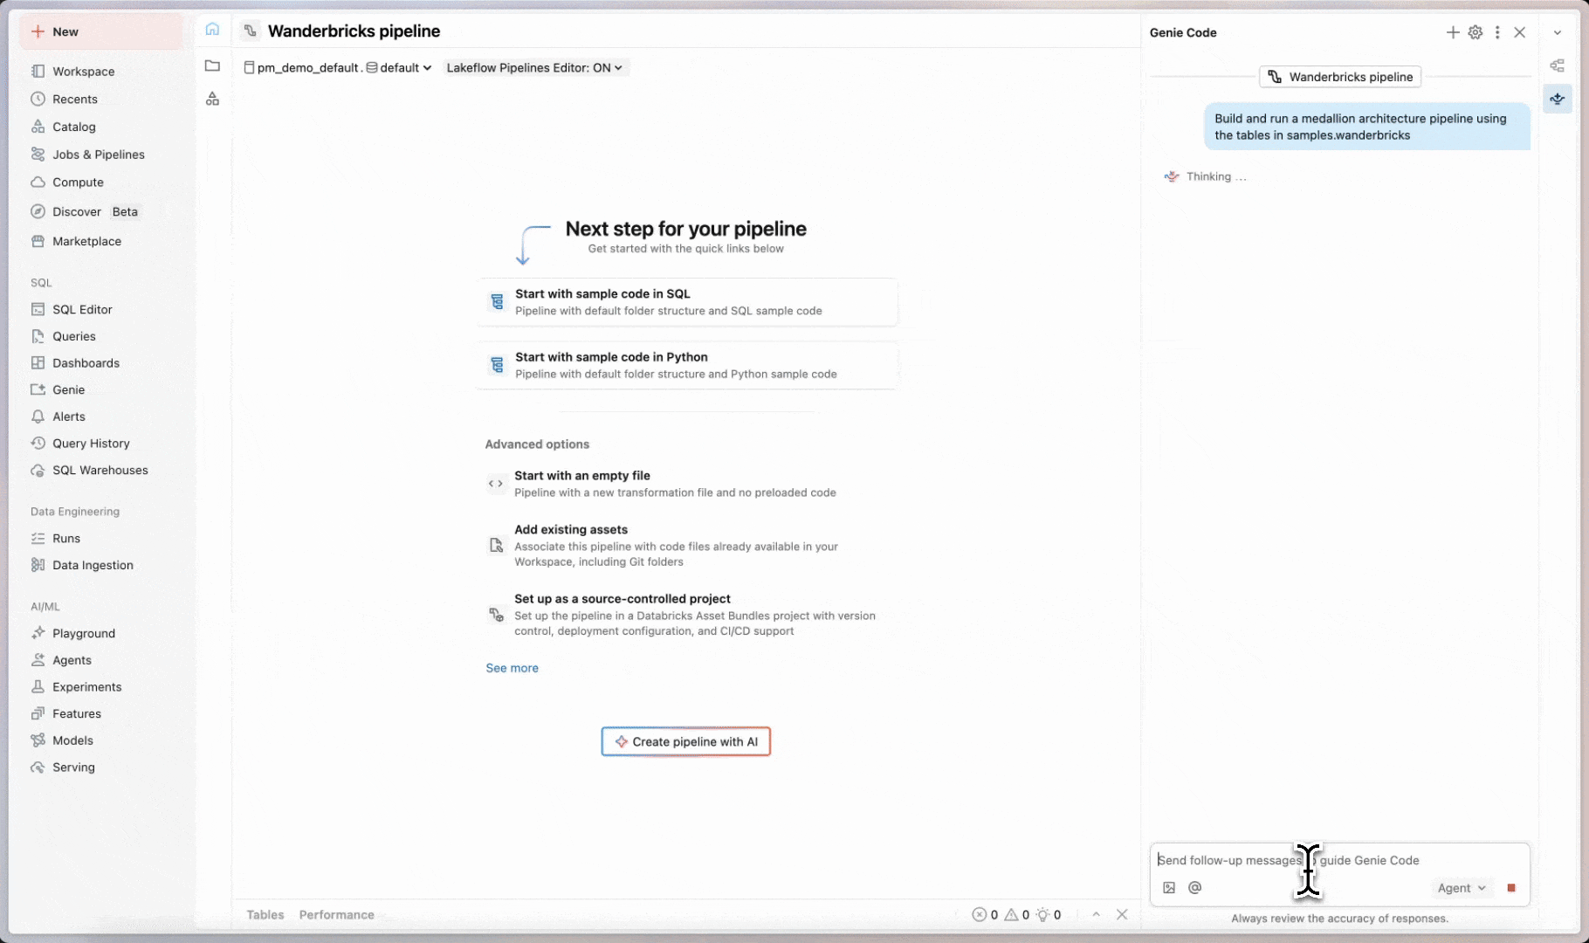Screen dimensions: 1589x943
Task: Click the pipeline icon beside the title
Action: pyautogui.click(x=251, y=31)
